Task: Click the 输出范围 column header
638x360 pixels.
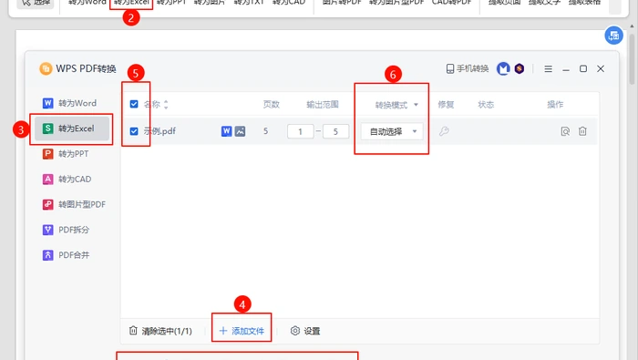Action: (323, 105)
